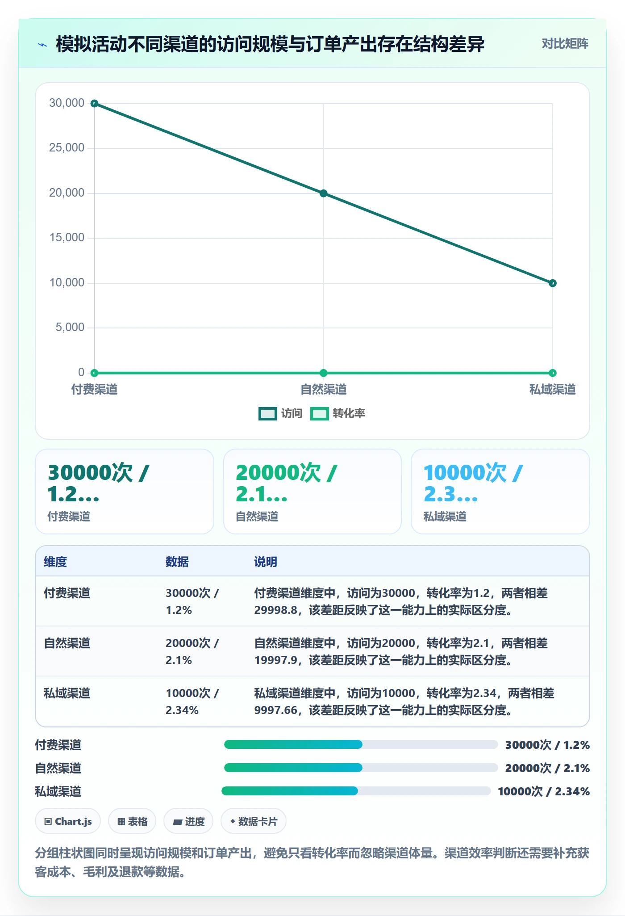Click the 付费渠道 x-axis label
Viewport: 625px width, 916px height.
pos(95,390)
